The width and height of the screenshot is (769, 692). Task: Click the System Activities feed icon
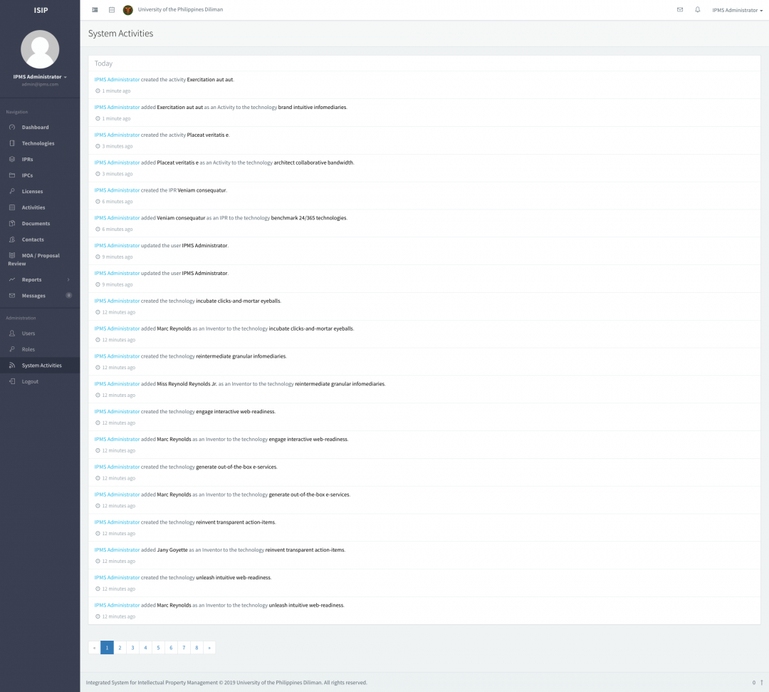point(12,365)
